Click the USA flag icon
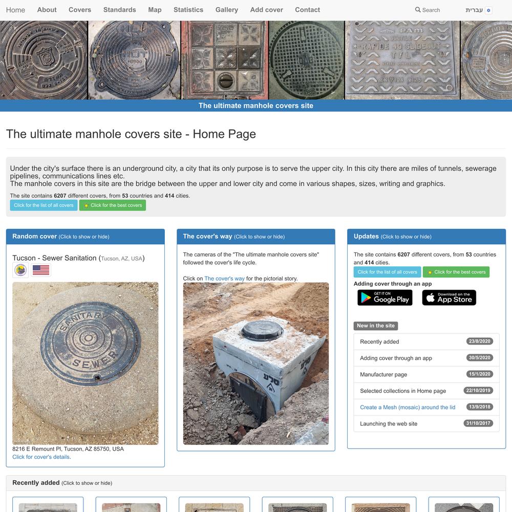 point(41,270)
